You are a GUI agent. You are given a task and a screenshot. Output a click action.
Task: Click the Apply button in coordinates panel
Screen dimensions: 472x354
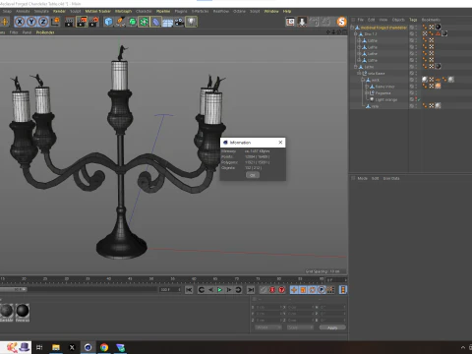click(332, 327)
